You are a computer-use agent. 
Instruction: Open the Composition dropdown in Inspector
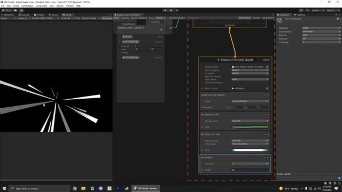coord(321,31)
